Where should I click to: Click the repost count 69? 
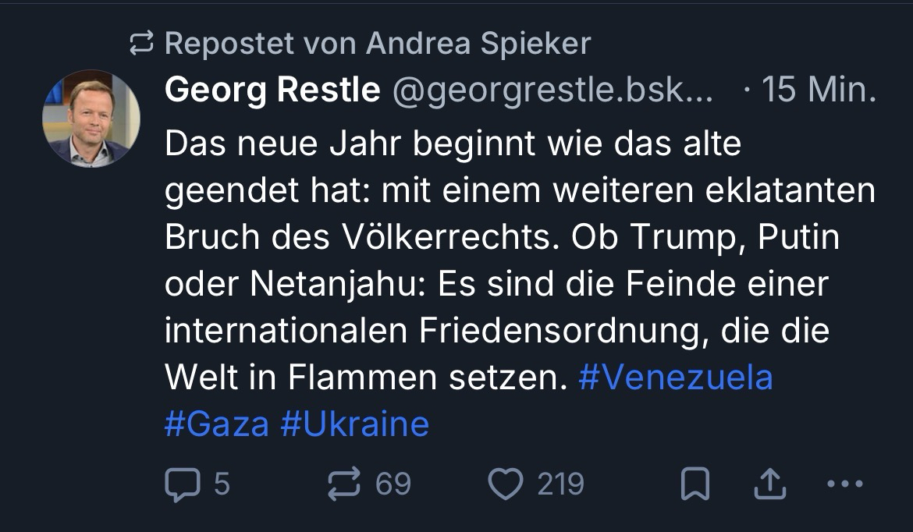click(x=393, y=484)
